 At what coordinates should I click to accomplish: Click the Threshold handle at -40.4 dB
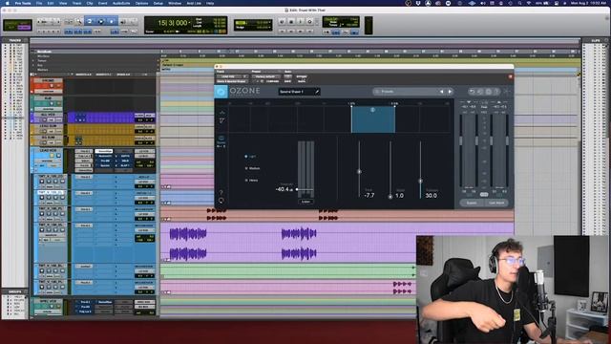tap(297, 189)
